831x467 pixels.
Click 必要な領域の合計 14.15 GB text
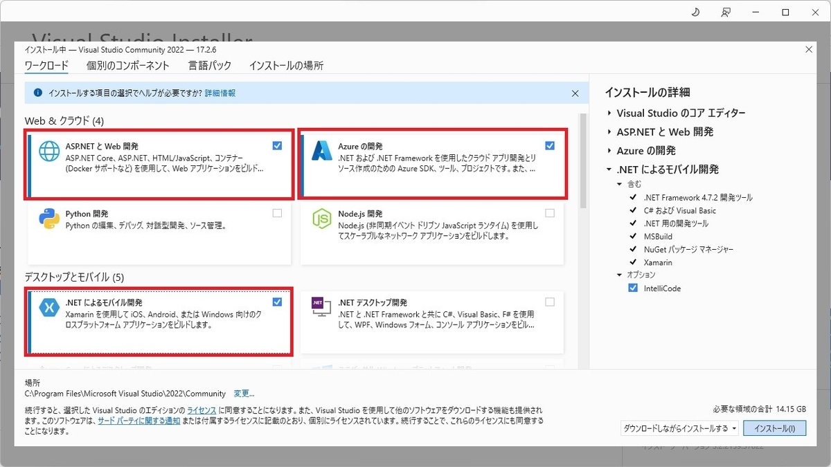tap(760, 408)
